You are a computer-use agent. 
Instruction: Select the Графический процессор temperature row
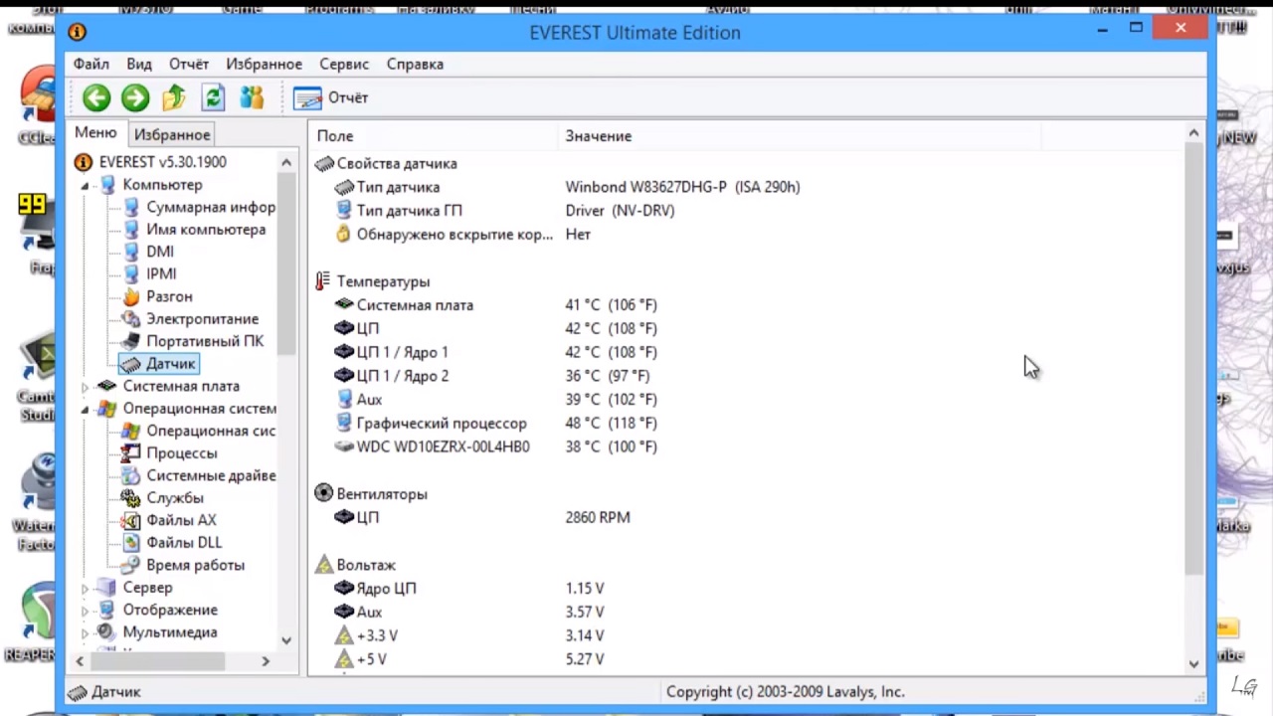coord(442,424)
